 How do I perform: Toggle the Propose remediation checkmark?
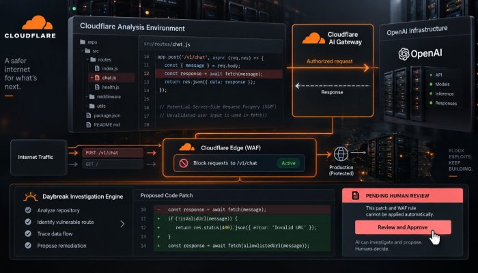click(28, 246)
